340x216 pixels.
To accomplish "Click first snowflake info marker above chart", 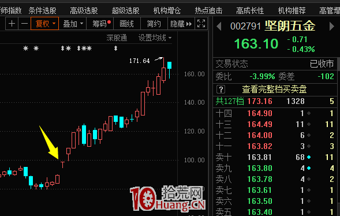I will tap(25, 48).
